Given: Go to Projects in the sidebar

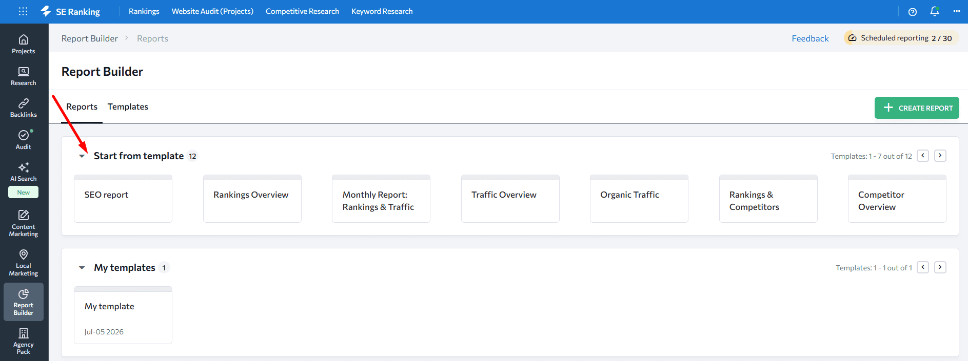Looking at the screenshot, I should point(24,44).
